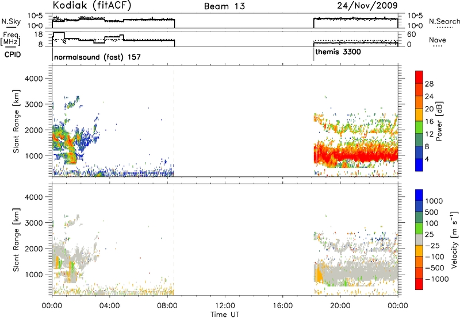This screenshot has height=318, width=460.
Task: Click the "Power [dB]" colorbar label
Action: click(439, 121)
